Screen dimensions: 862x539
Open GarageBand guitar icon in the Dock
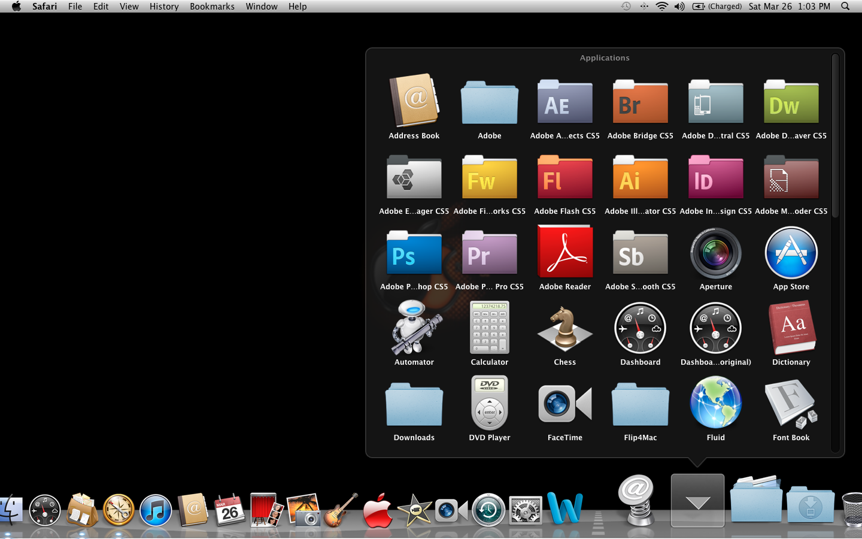tap(341, 510)
